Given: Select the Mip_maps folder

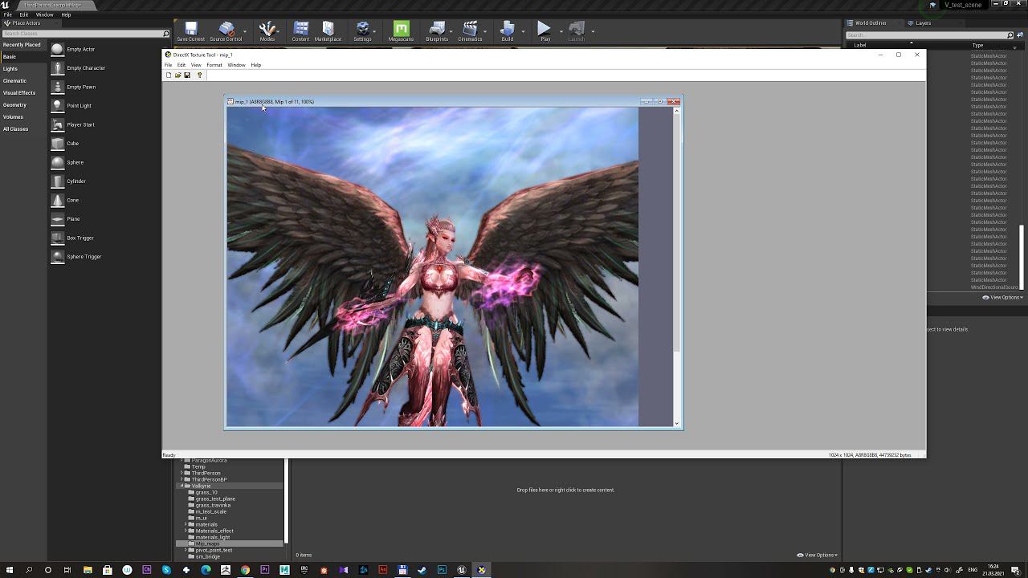Looking at the screenshot, I should coord(207,543).
